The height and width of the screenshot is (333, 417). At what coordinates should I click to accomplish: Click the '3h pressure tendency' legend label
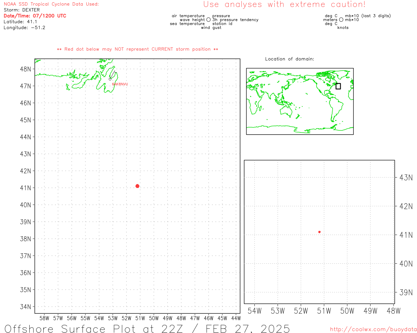point(235,20)
